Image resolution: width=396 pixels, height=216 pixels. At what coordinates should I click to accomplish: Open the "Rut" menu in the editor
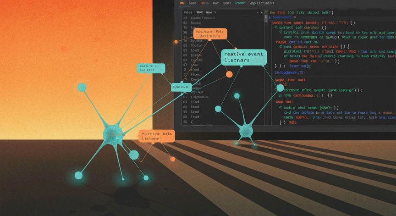[216, 3]
